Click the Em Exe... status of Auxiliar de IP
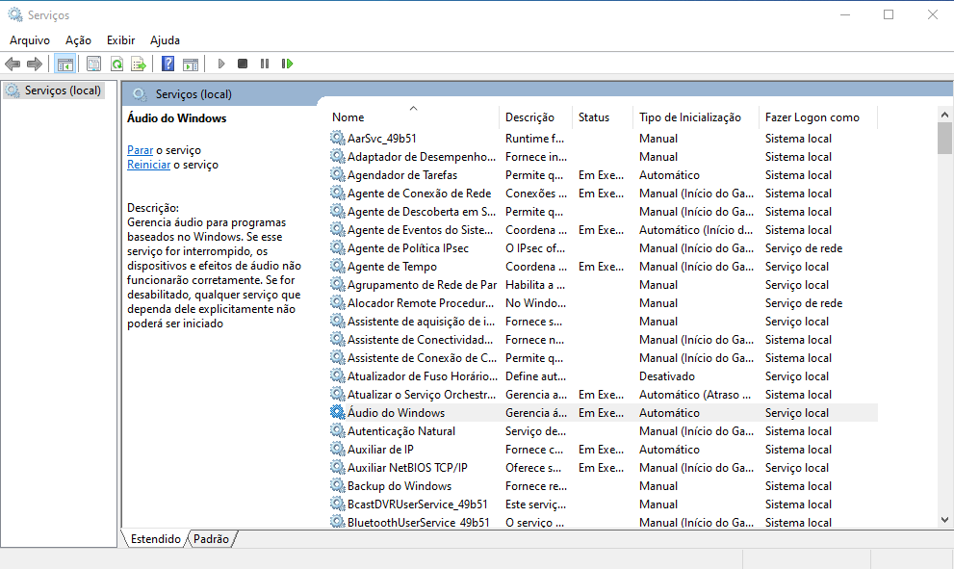This screenshot has width=954, height=569. click(x=601, y=449)
